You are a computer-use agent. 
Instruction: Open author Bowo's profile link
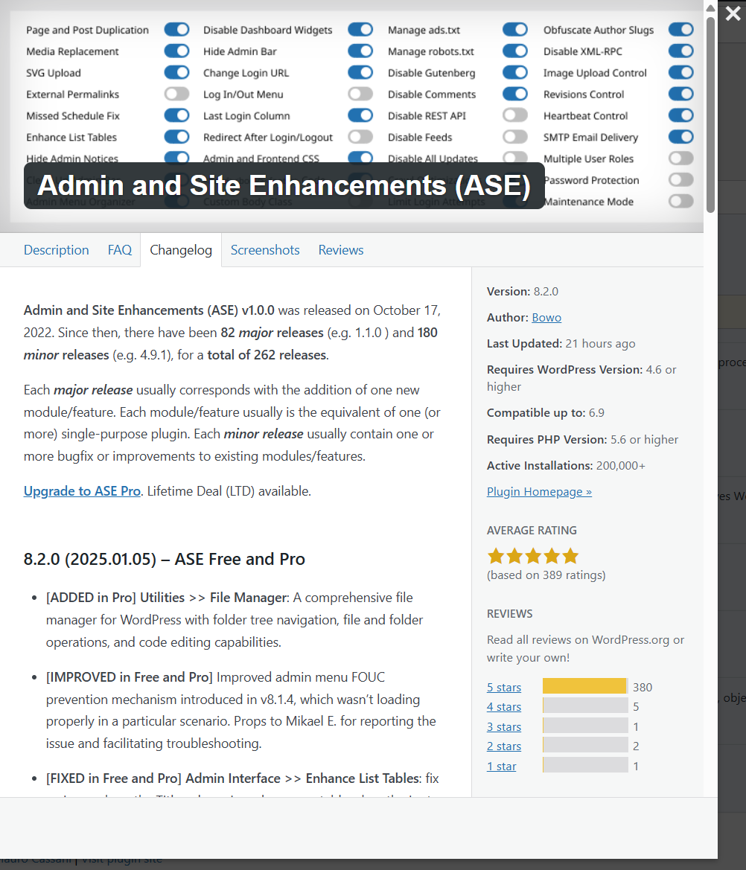546,318
